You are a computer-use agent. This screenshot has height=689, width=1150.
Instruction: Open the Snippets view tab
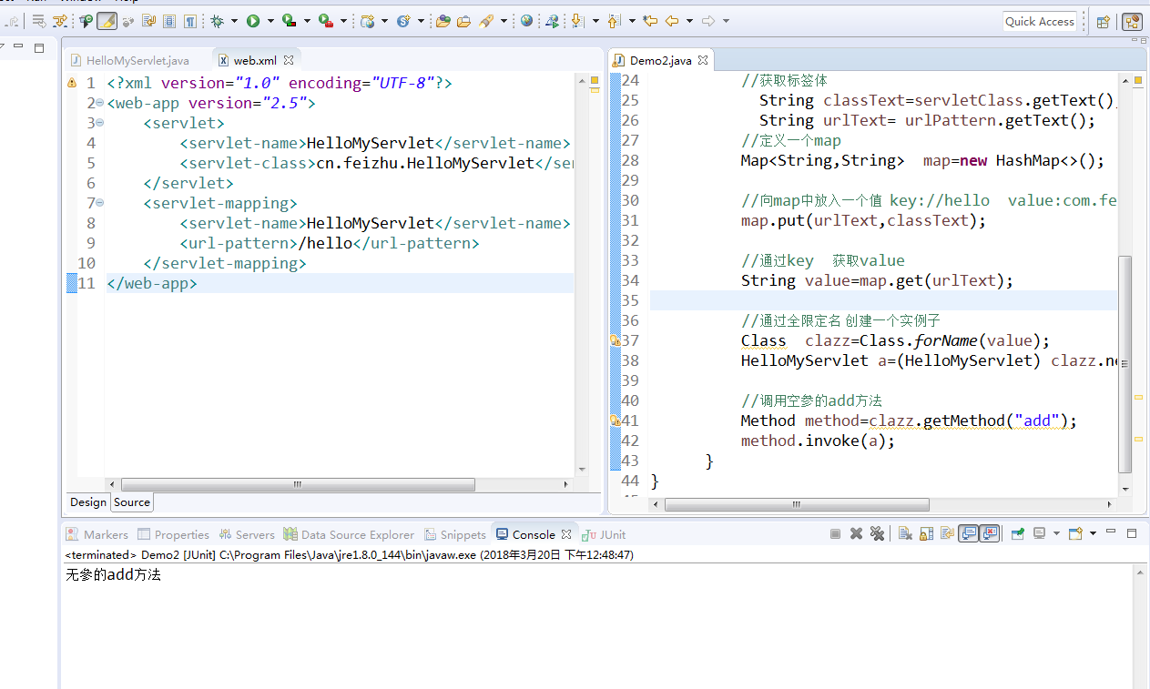pos(454,534)
